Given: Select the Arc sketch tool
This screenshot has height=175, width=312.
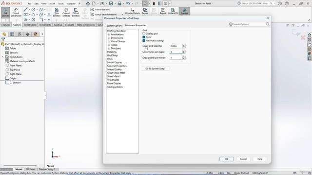Looking at the screenshot, I should coord(33,15).
